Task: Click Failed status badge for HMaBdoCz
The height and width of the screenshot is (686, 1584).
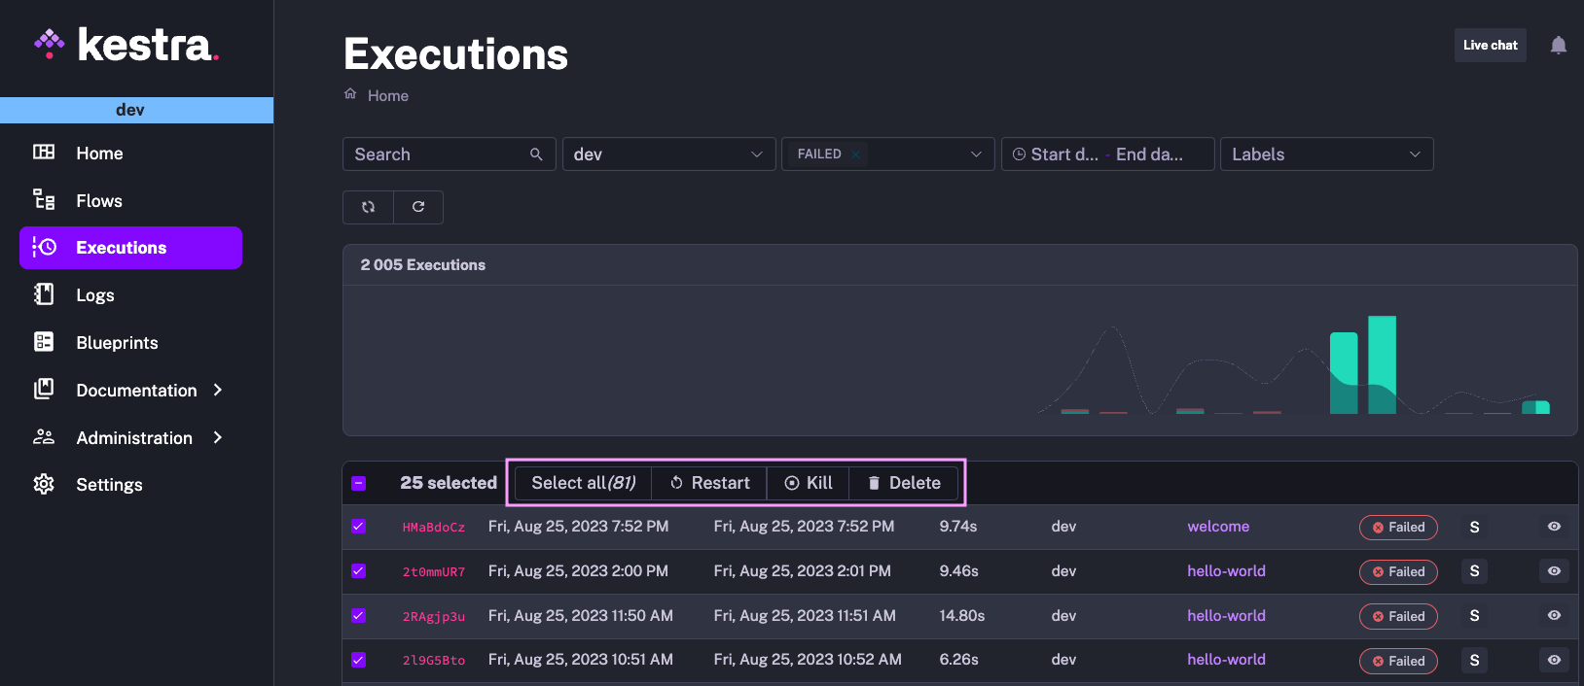Action: point(1398,527)
